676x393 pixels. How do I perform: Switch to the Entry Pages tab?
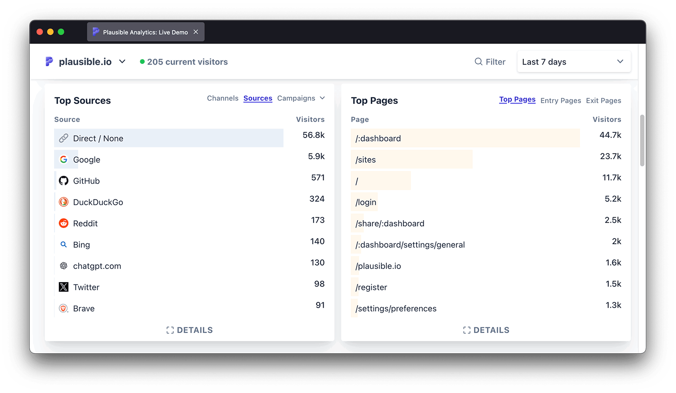561,101
